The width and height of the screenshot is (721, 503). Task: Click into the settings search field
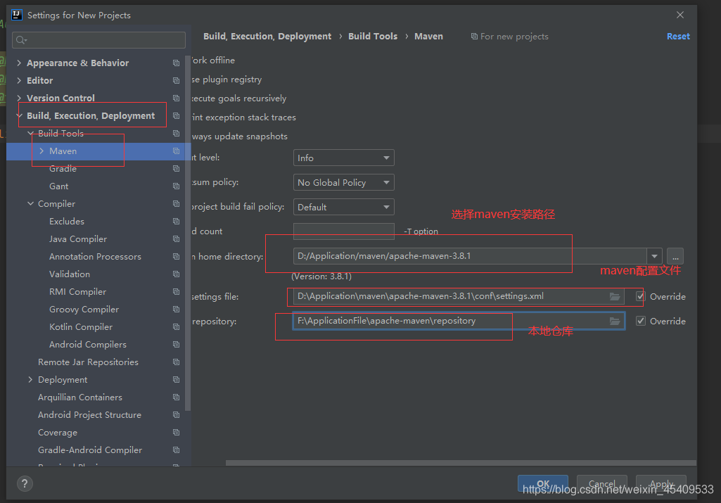click(x=99, y=41)
